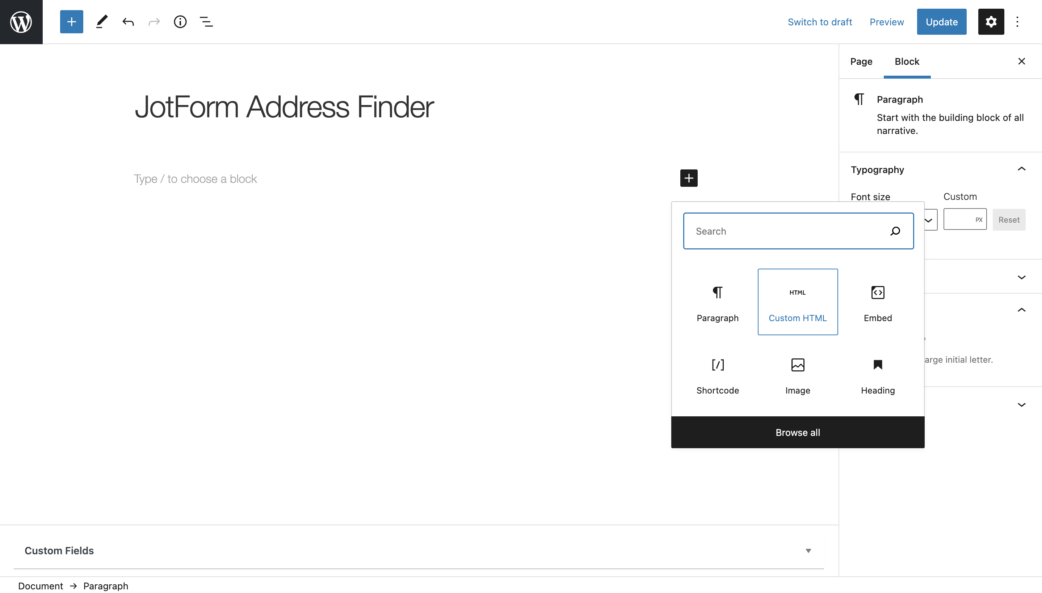Expand the Custom Fields panel
The width and height of the screenshot is (1042, 593).
click(x=807, y=550)
